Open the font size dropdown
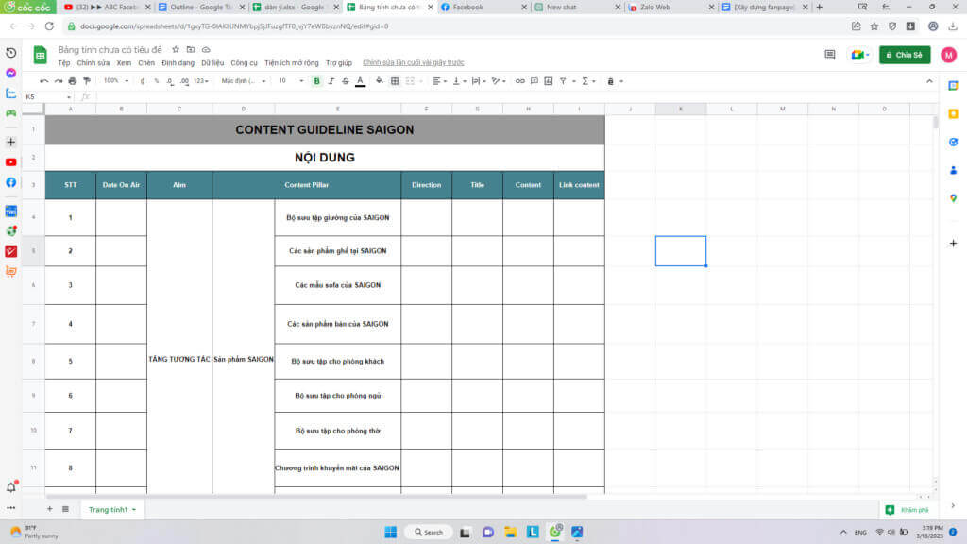 291,81
